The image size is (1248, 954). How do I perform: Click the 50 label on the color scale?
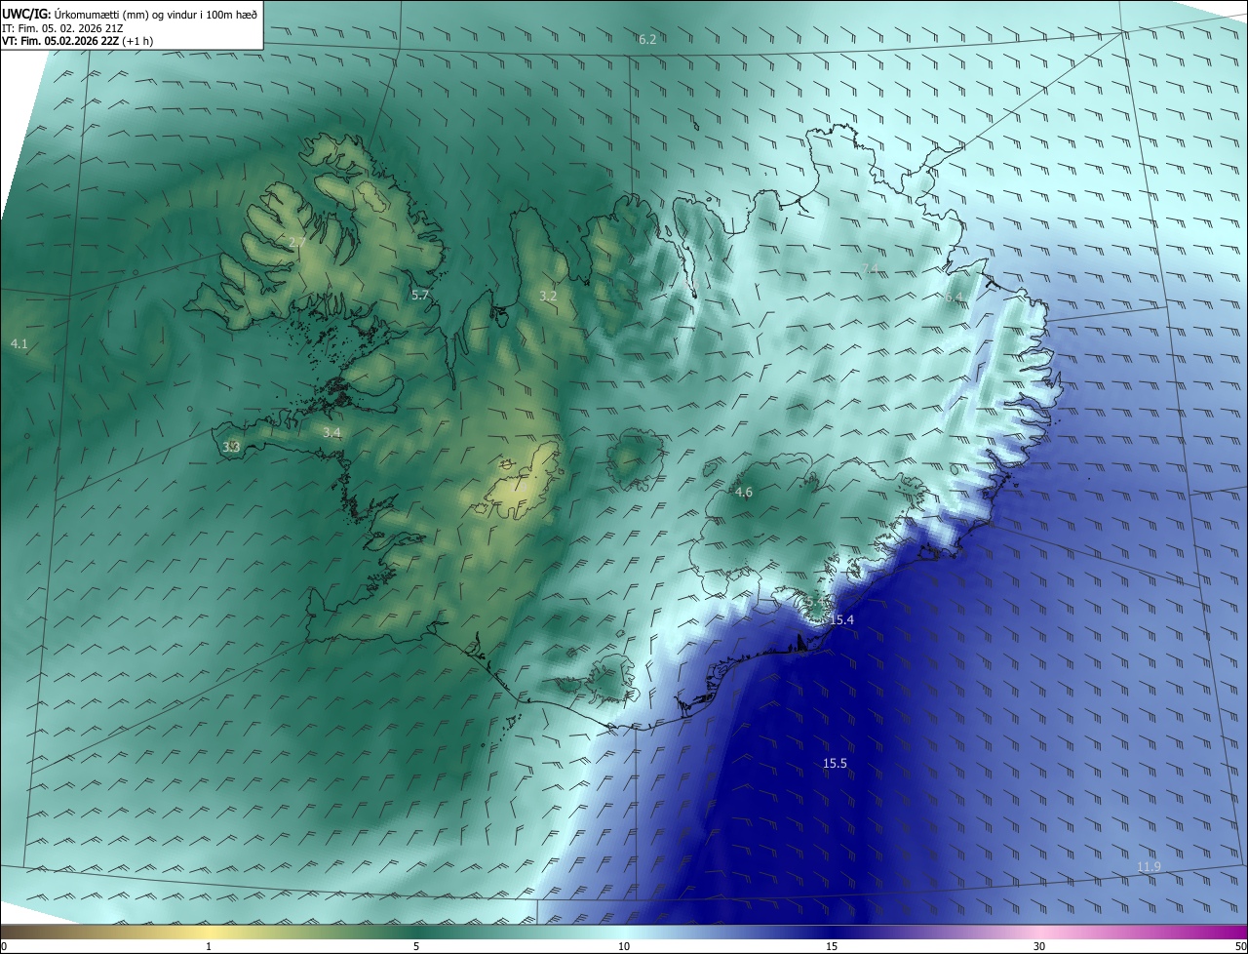(1239, 946)
